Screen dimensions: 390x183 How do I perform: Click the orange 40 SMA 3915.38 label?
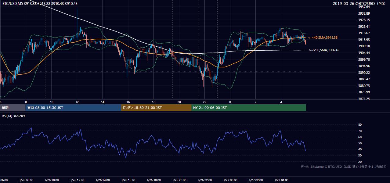tap(323, 38)
